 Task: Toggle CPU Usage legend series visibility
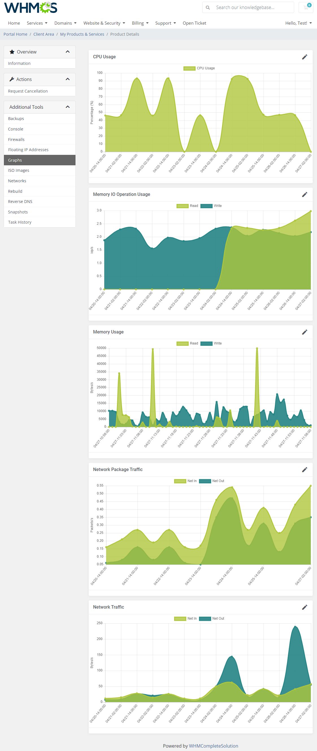[x=199, y=68]
